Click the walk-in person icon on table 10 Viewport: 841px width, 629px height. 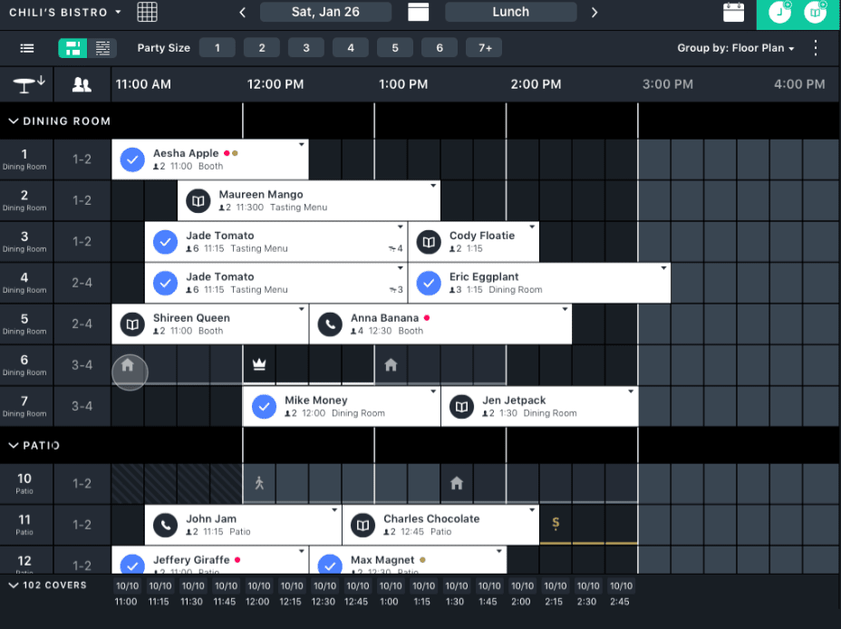258,483
